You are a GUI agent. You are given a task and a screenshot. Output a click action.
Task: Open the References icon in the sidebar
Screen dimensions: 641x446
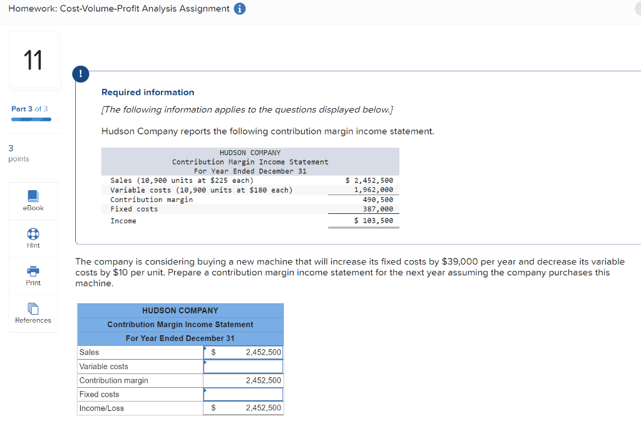click(x=33, y=310)
